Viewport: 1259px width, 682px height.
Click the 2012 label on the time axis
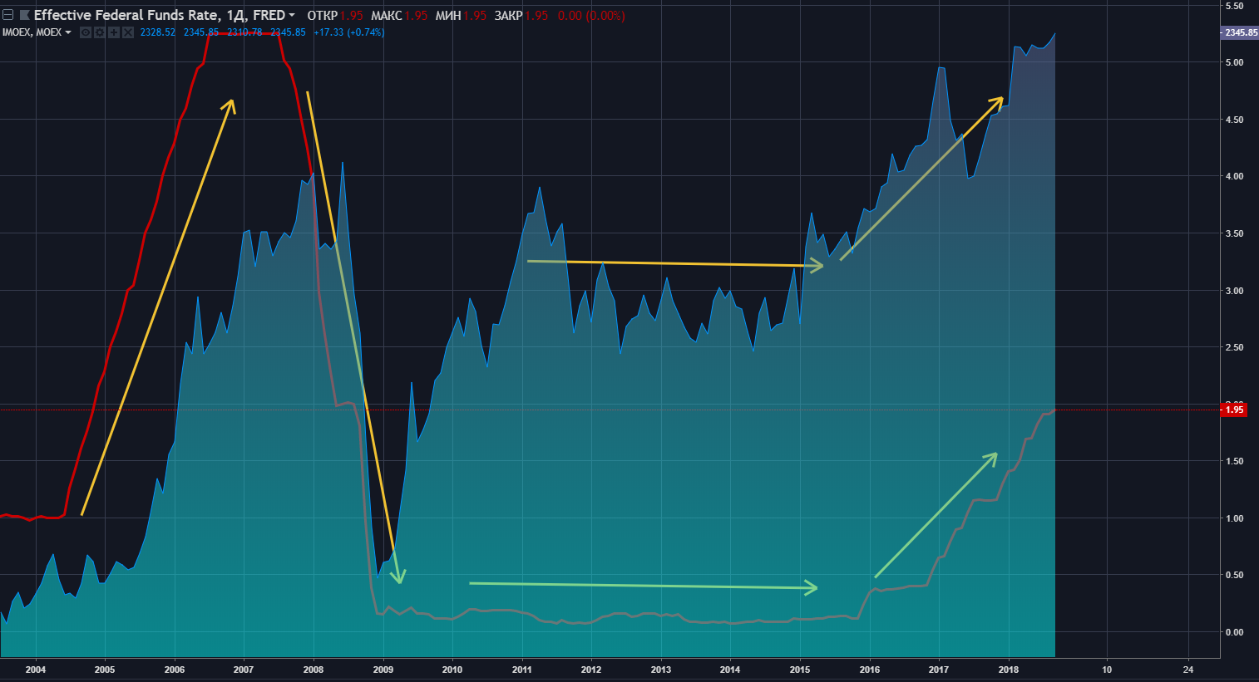pyautogui.click(x=591, y=670)
